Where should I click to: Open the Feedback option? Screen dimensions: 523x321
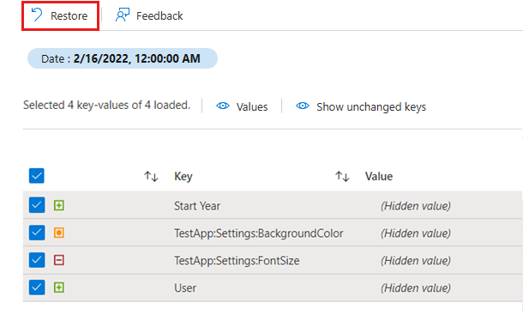pos(149,15)
